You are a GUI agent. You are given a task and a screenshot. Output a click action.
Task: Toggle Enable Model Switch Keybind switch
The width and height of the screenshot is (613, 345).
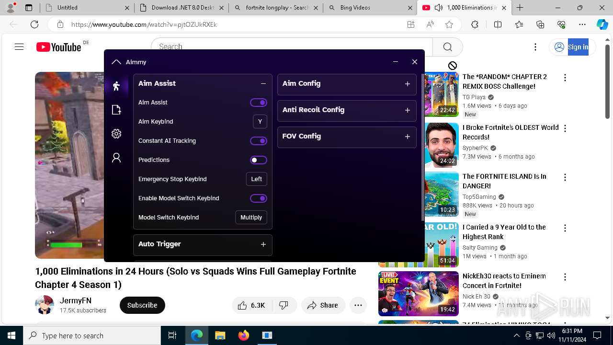(x=259, y=198)
